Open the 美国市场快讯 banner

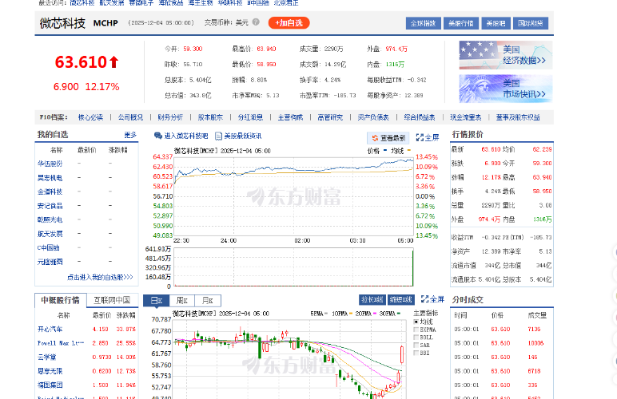(x=506, y=89)
